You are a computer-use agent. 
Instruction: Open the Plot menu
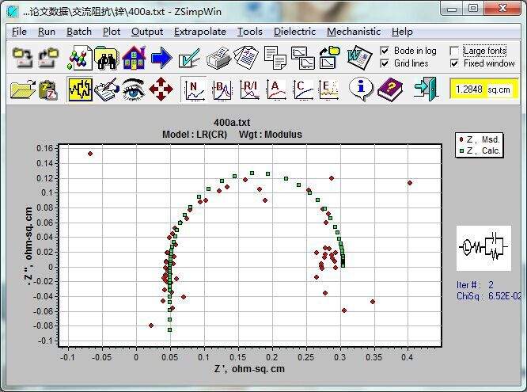[x=112, y=32]
